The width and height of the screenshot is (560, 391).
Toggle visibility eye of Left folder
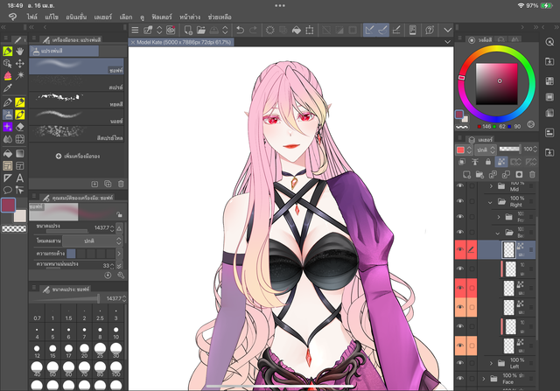[x=460, y=363]
